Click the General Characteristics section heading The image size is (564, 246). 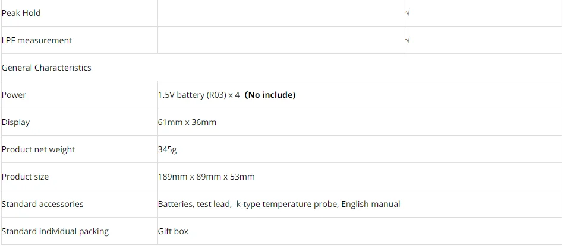(46, 68)
